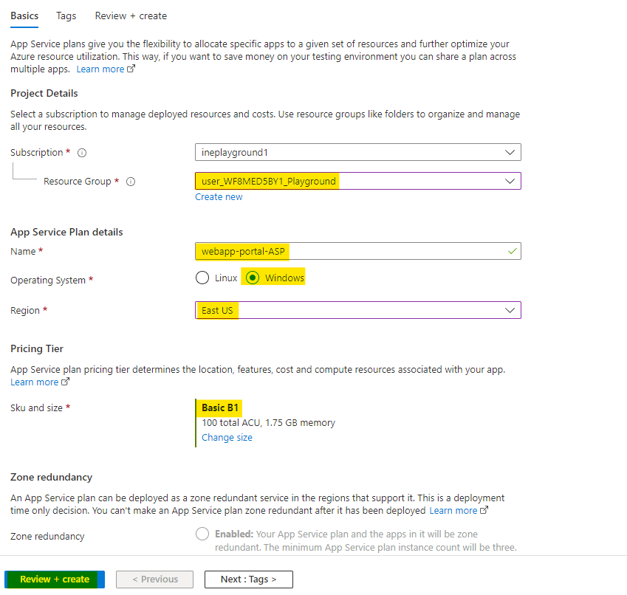Enable zone redundancy radio button

coord(202,534)
